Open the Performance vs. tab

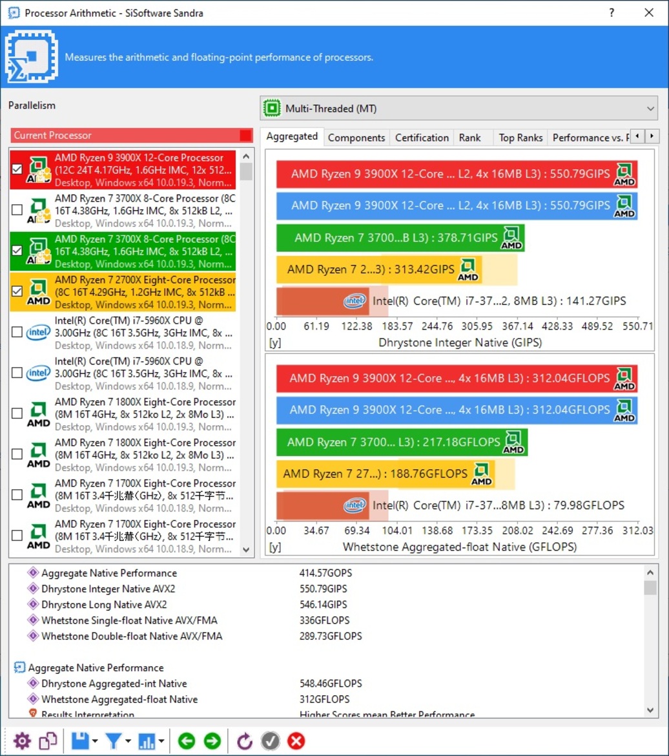pyautogui.click(x=589, y=138)
